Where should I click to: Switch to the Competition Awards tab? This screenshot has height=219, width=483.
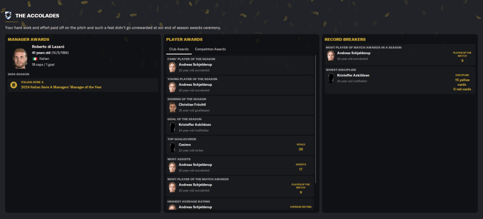[x=210, y=49]
